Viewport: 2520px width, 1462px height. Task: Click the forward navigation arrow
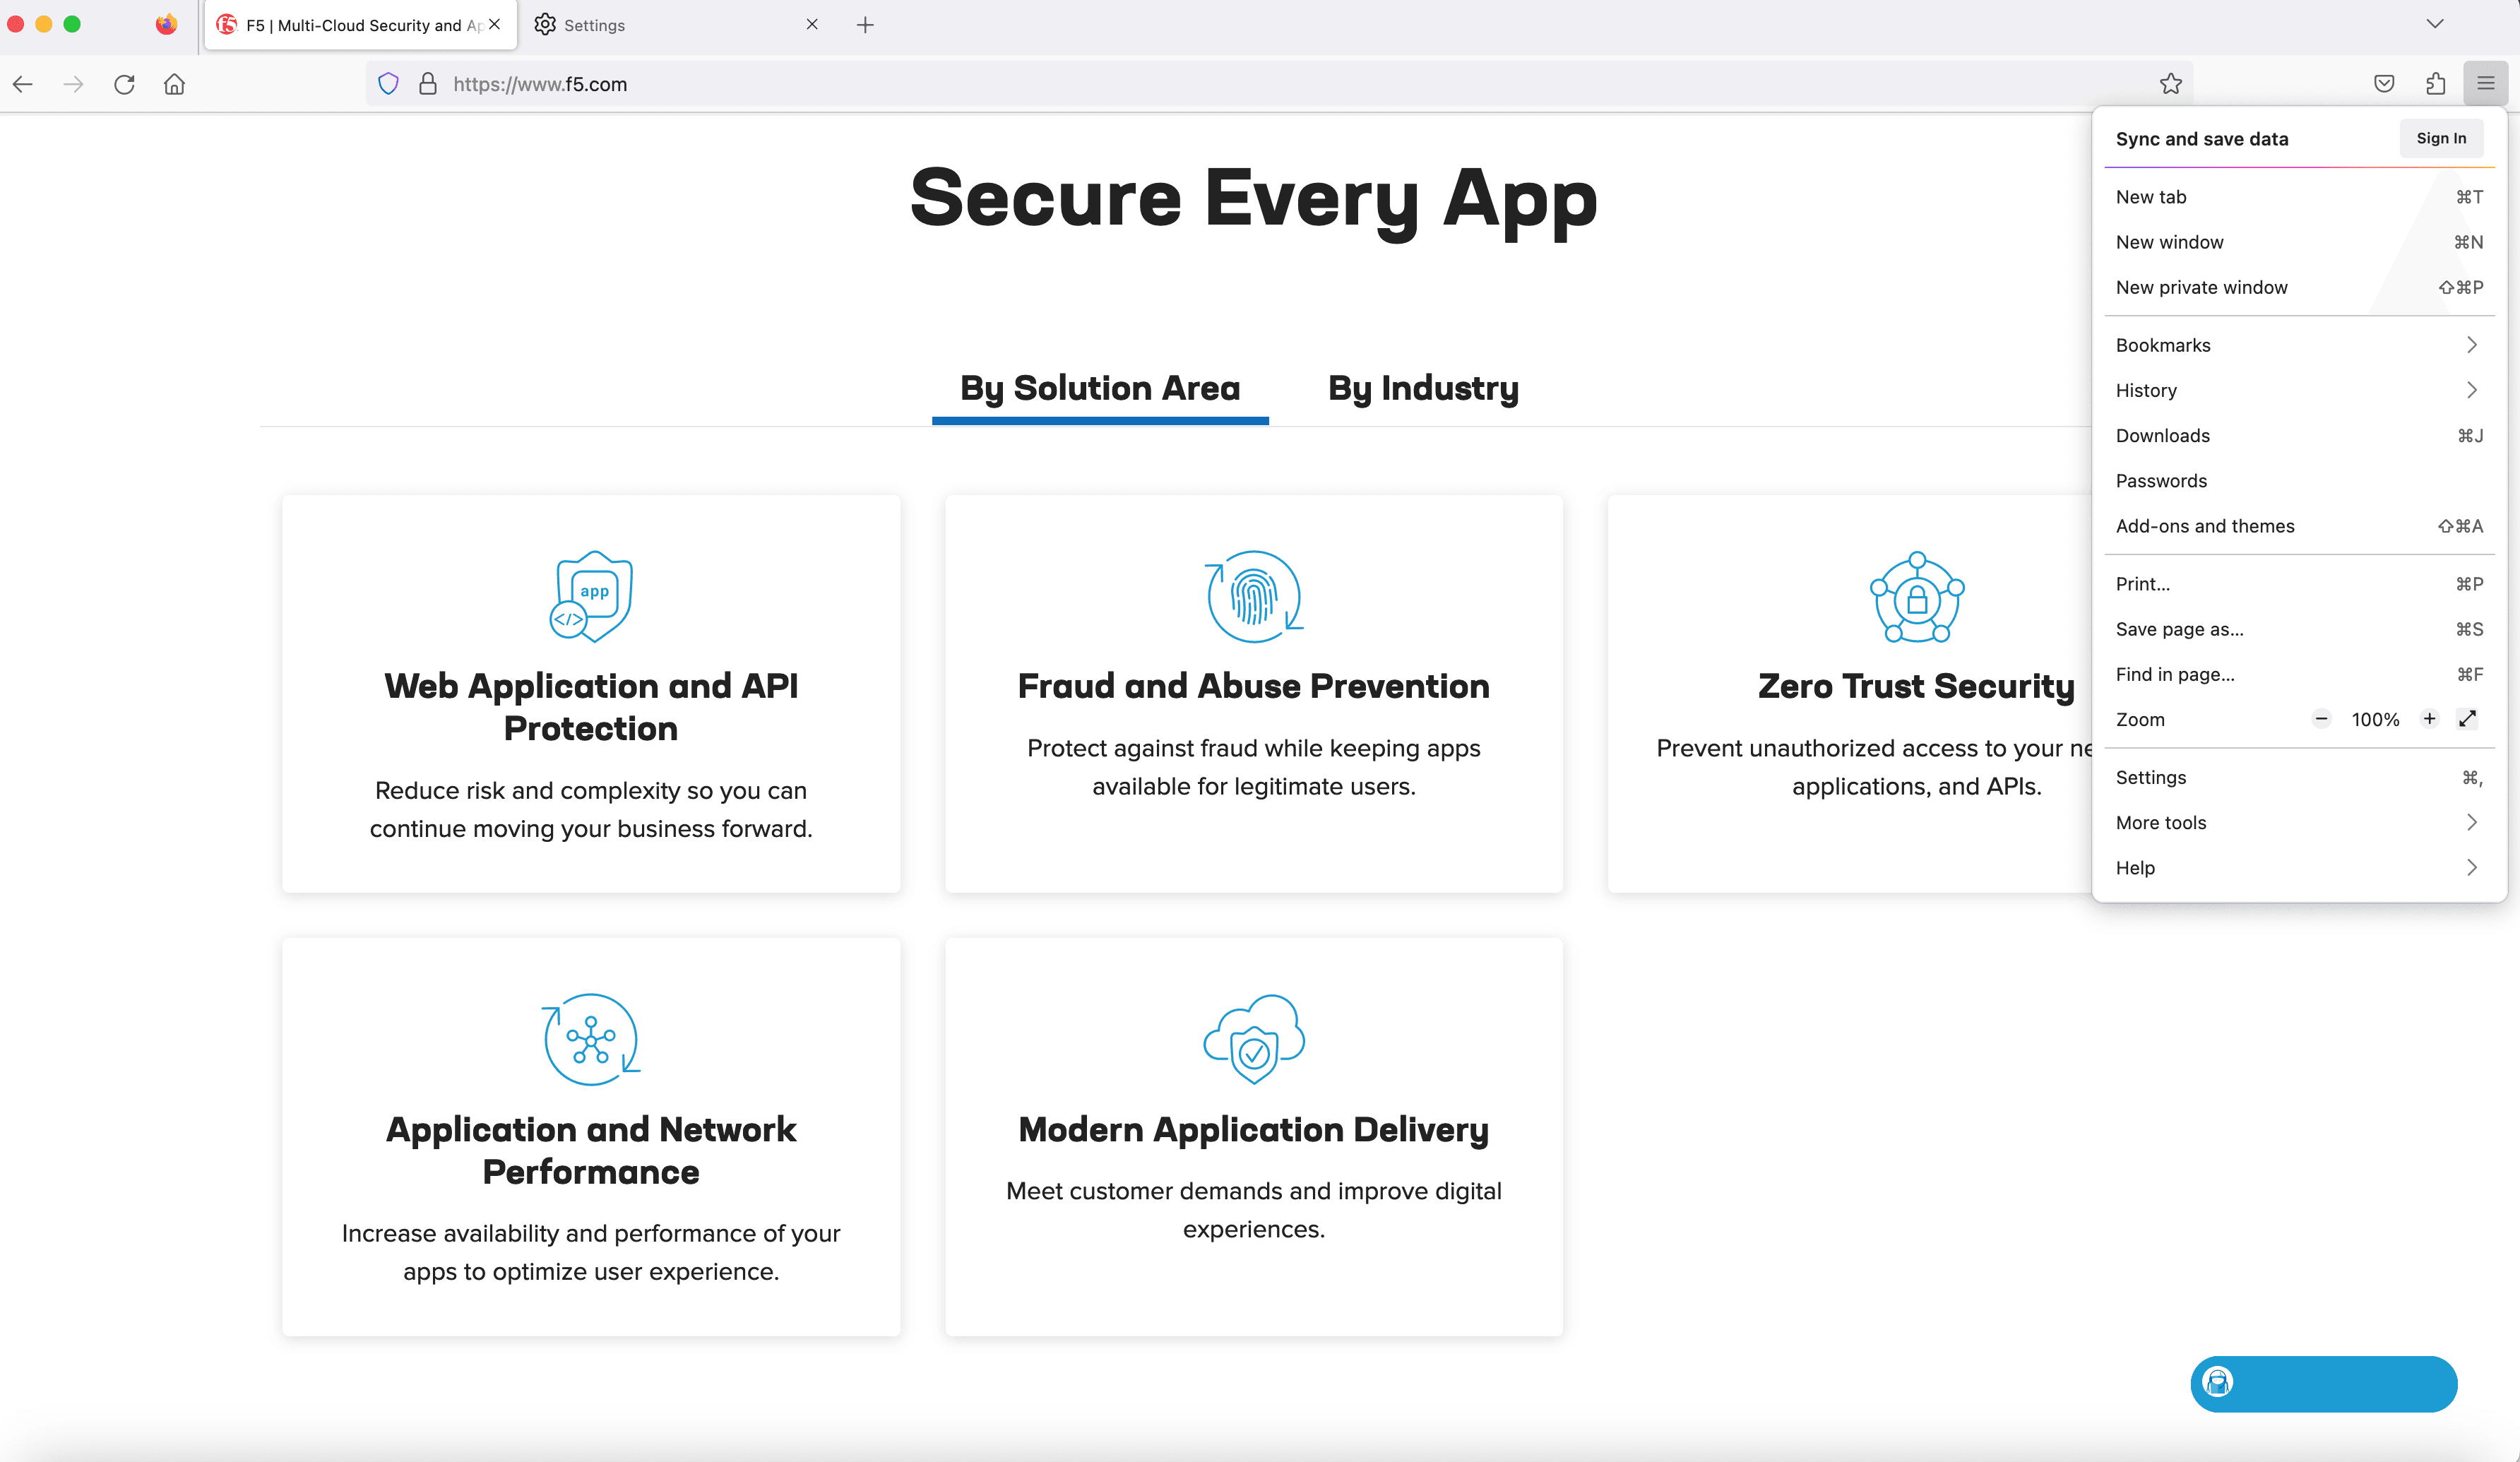pos(73,84)
